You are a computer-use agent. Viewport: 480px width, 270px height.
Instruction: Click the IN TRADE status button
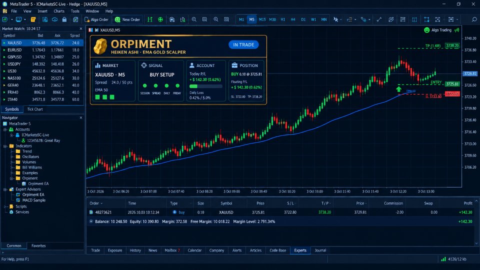click(243, 44)
